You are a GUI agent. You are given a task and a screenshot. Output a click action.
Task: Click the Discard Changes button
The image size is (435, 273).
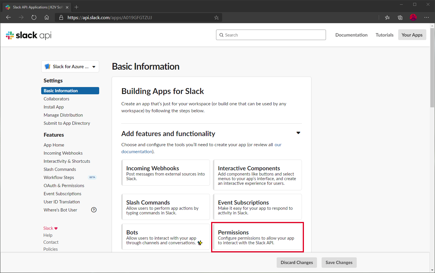[297, 263]
